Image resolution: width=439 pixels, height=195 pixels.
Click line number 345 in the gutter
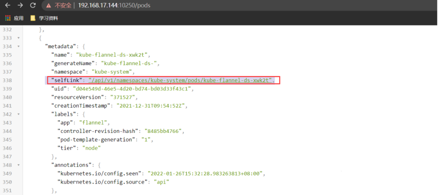coord(7,140)
